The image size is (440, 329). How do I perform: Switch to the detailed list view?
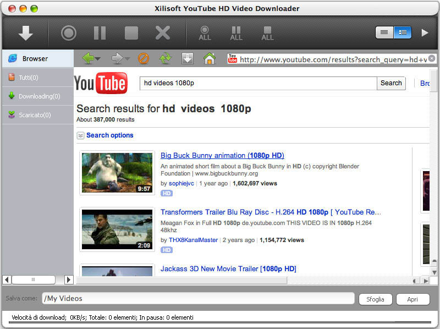[x=403, y=32]
